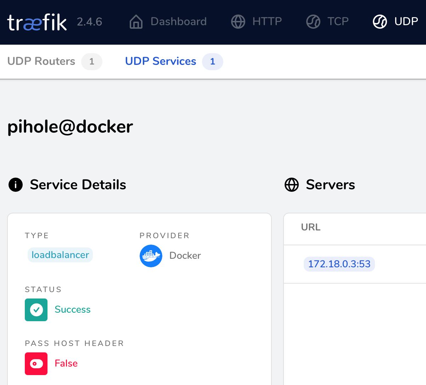The height and width of the screenshot is (385, 426).
Task: Click the False pass host header text
Action: (x=66, y=363)
